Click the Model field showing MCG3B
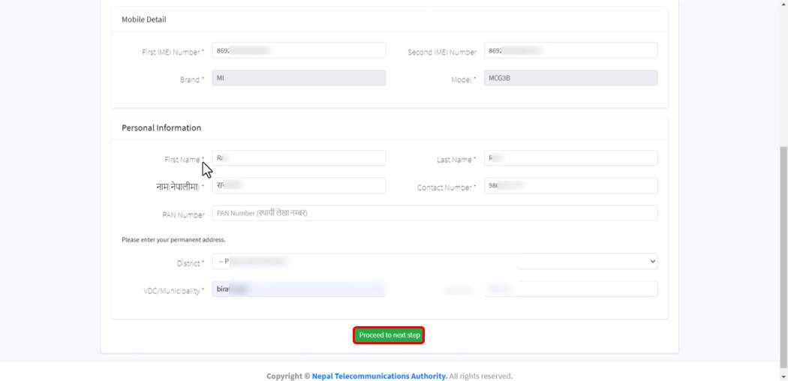This screenshot has height=381, width=788. [x=571, y=78]
